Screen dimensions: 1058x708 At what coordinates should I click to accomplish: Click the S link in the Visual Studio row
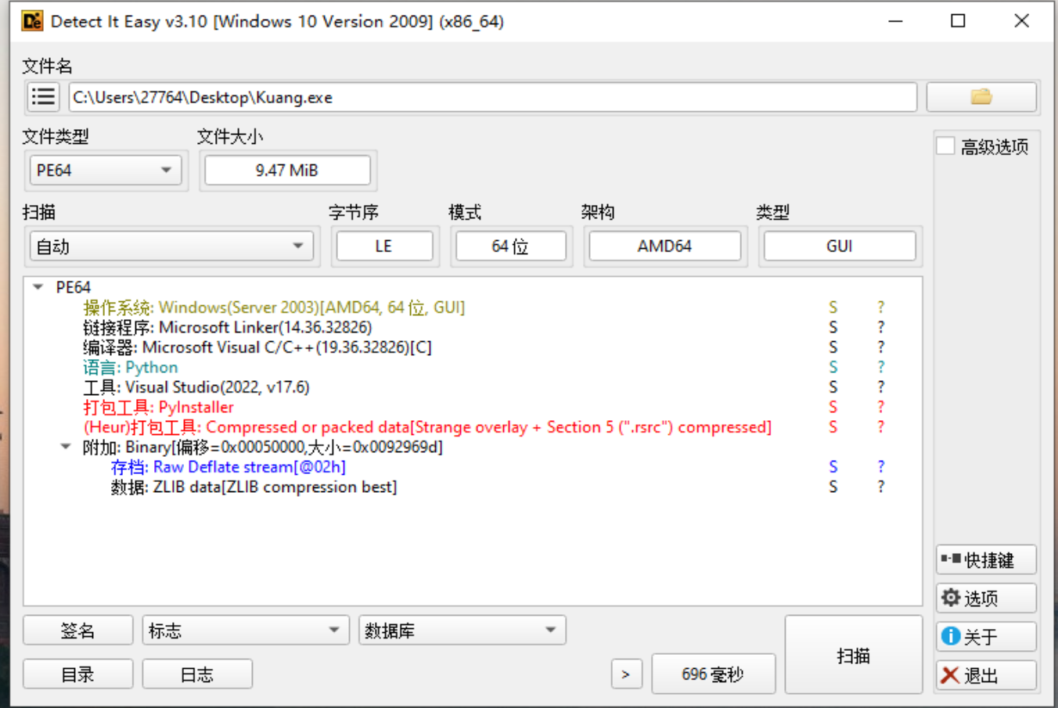click(833, 387)
